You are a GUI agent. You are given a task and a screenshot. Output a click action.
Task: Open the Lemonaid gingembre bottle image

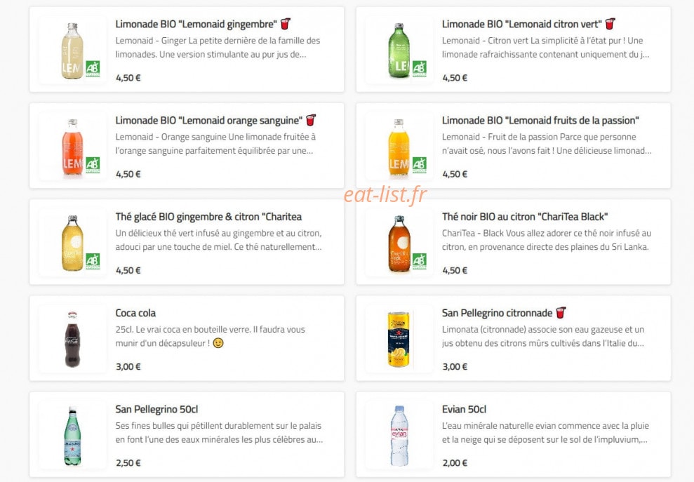click(72, 51)
